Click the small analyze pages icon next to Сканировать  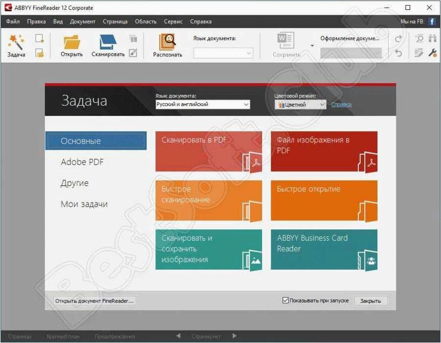(133, 38)
